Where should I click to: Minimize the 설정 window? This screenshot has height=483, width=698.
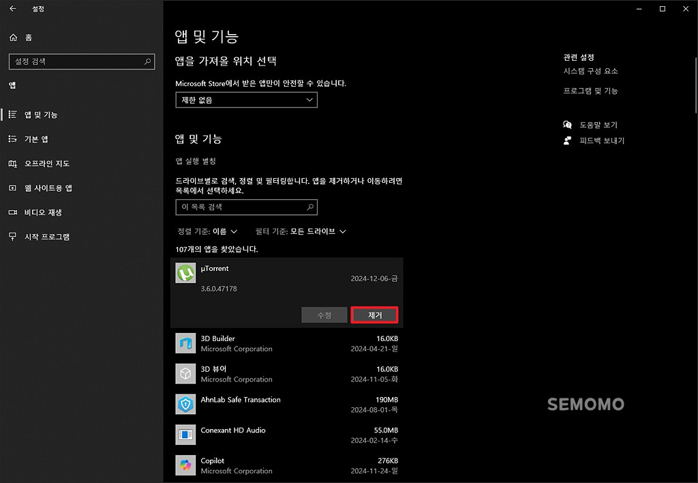click(x=639, y=9)
